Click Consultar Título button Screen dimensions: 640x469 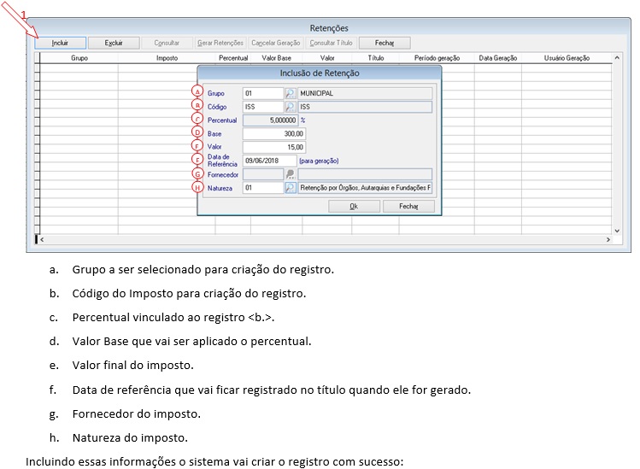click(331, 43)
